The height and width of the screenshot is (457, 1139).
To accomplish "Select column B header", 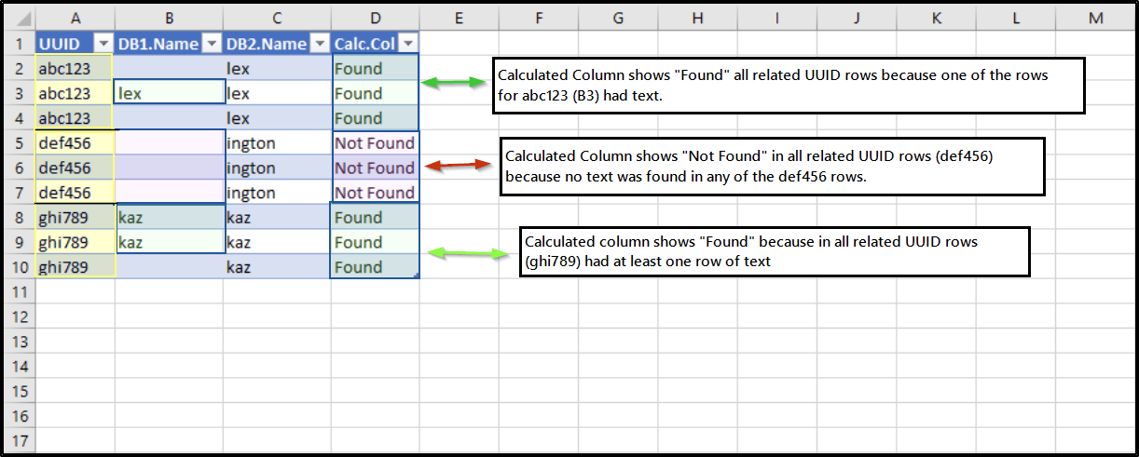I will [x=169, y=19].
